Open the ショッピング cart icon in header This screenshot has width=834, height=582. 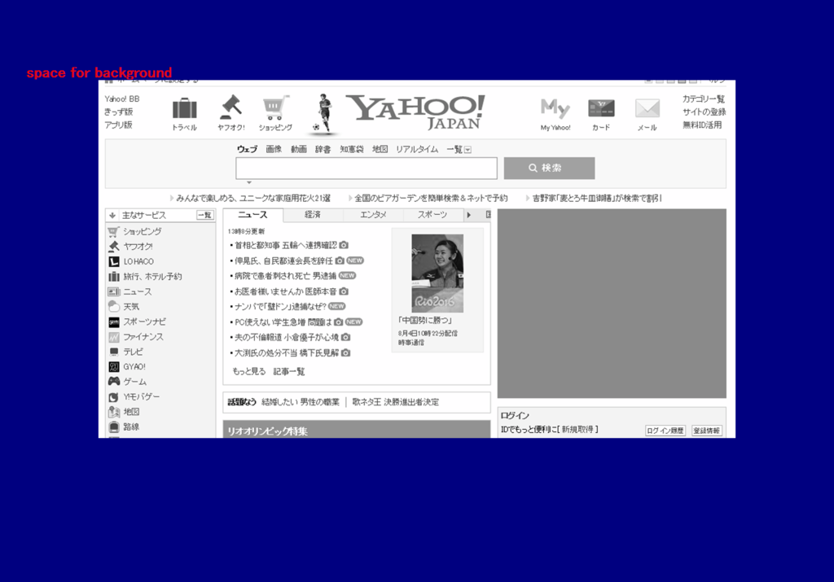[275, 108]
